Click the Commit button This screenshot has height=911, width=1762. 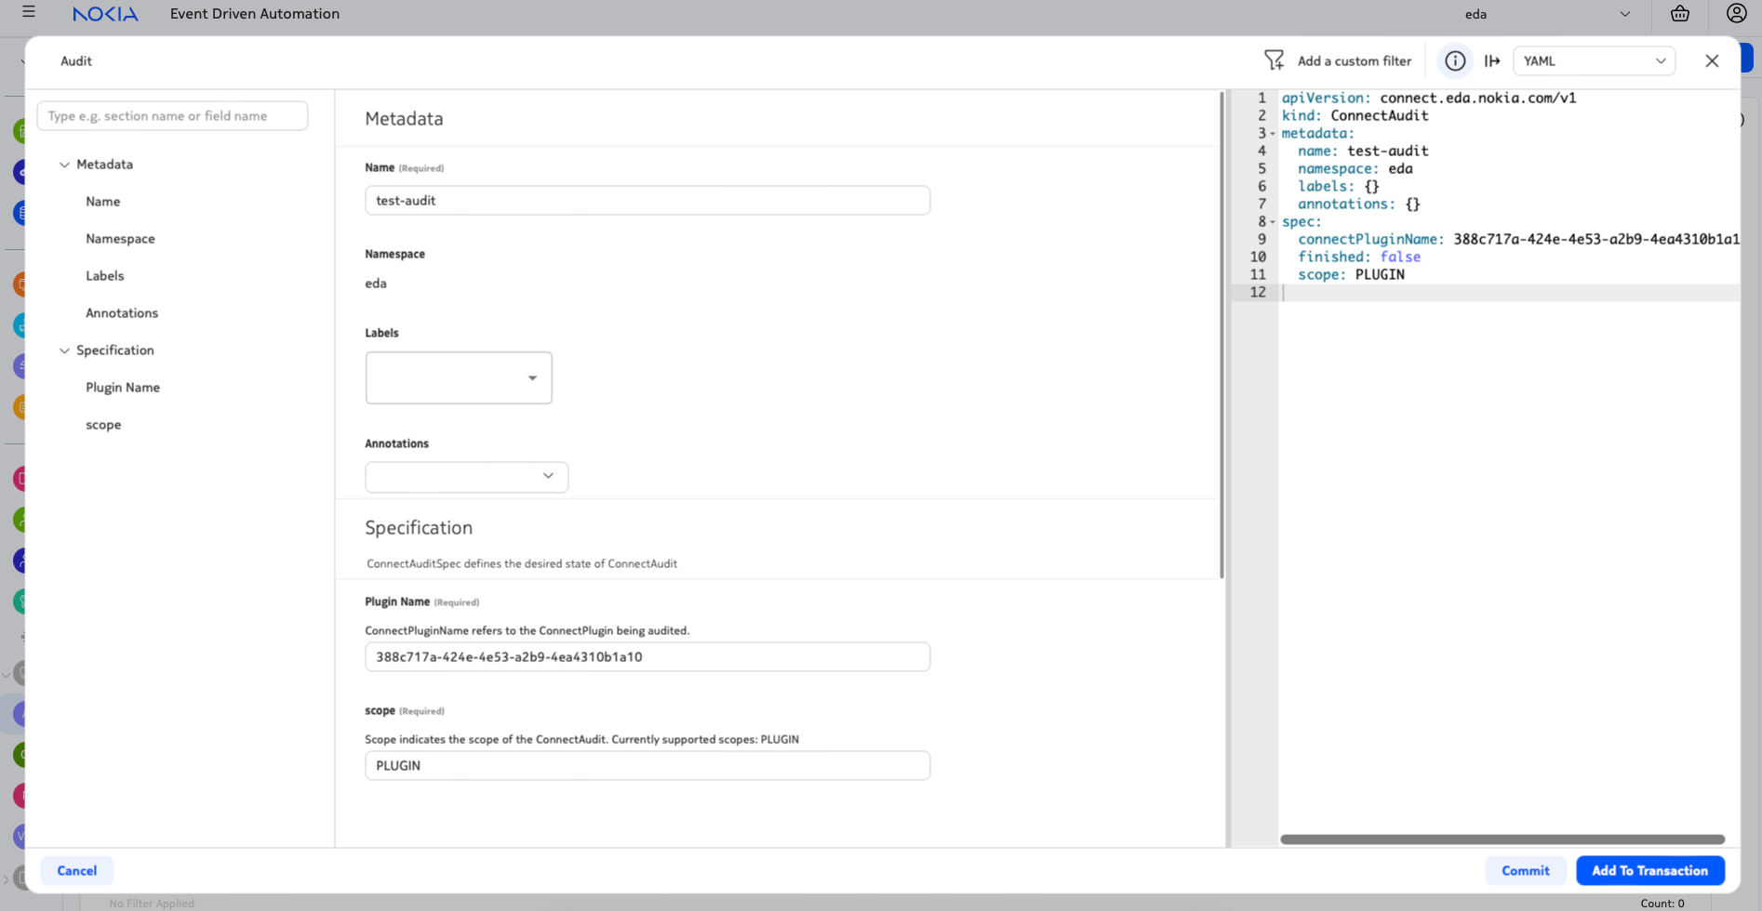(x=1525, y=870)
